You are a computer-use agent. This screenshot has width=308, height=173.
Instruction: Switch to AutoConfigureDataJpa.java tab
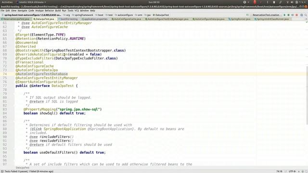209,19
